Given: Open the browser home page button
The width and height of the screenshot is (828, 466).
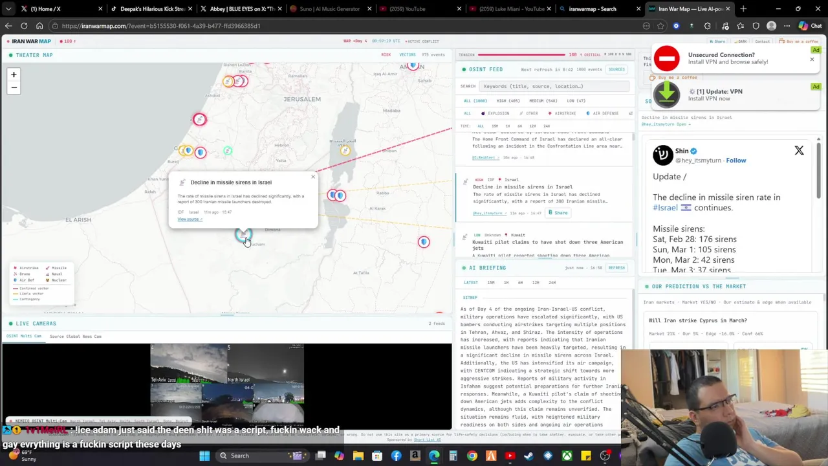Looking at the screenshot, I should pyautogui.click(x=39, y=26).
